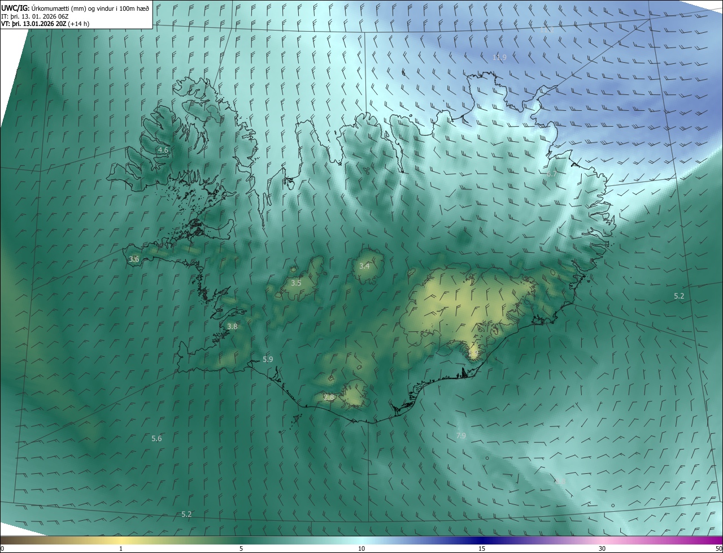Click the colorbar at the 1 tick
The image size is (723, 553).
click(121, 548)
